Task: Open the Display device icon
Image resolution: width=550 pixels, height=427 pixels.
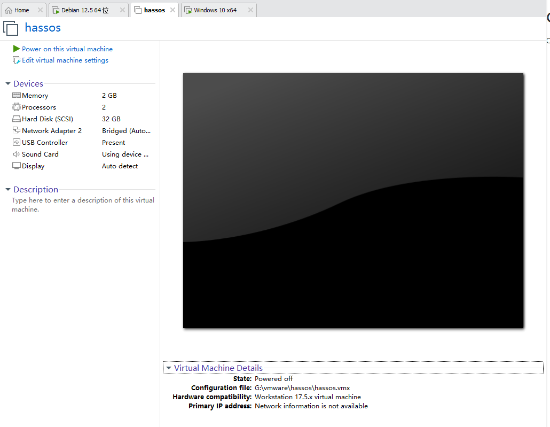Action: click(x=15, y=166)
